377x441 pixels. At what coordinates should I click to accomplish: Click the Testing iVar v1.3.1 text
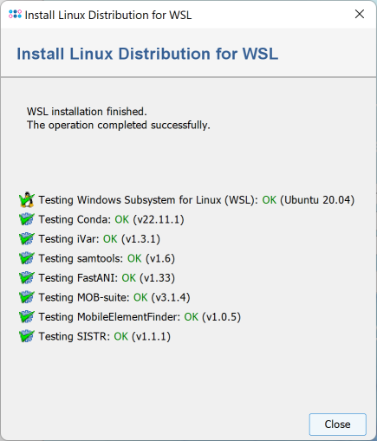[x=100, y=239]
